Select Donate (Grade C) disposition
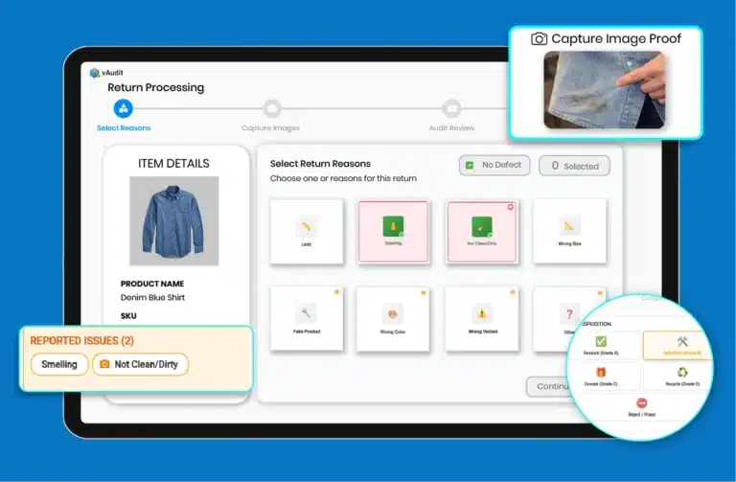 point(601,377)
